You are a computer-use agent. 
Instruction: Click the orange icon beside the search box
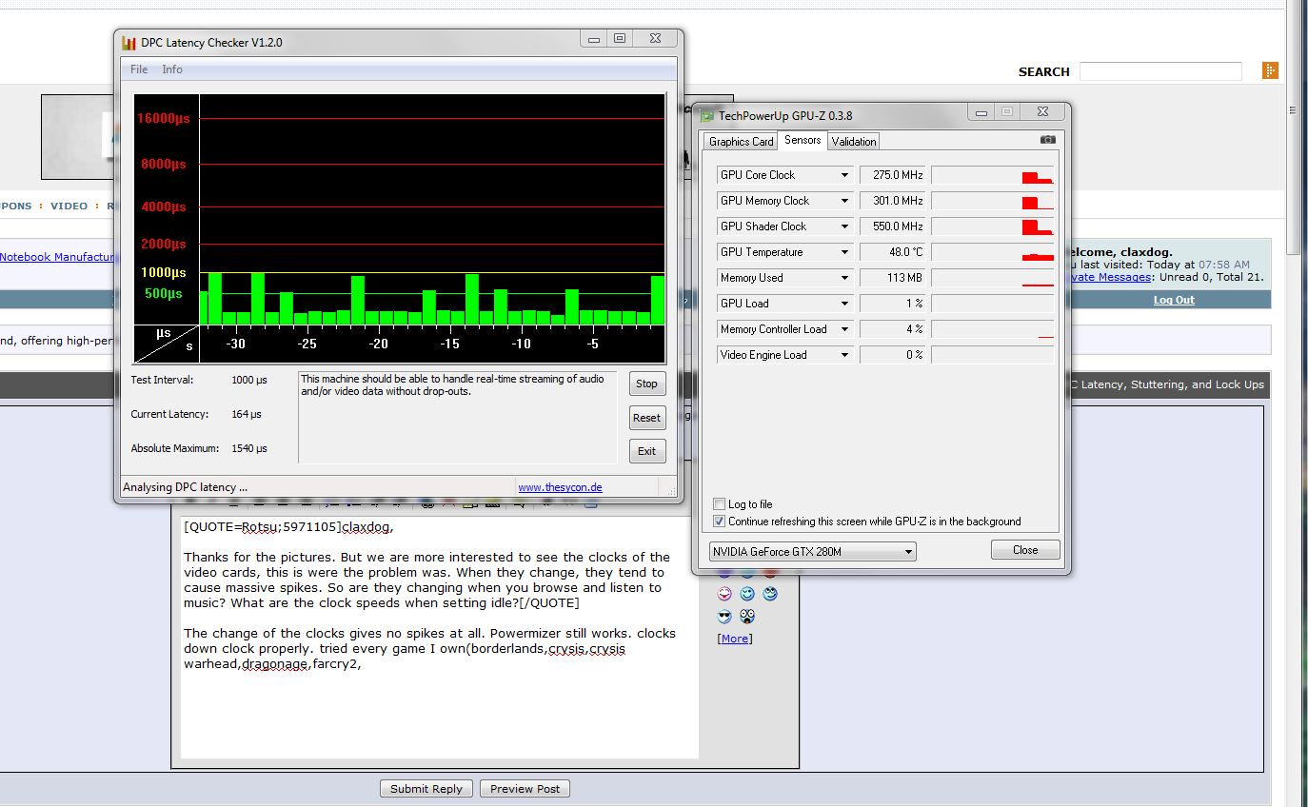coord(1270,70)
